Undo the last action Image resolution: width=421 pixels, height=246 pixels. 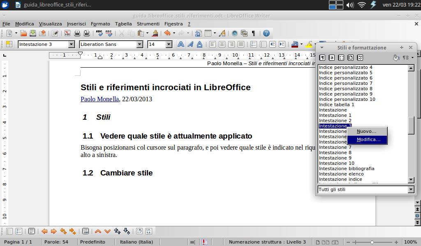[x=167, y=33]
